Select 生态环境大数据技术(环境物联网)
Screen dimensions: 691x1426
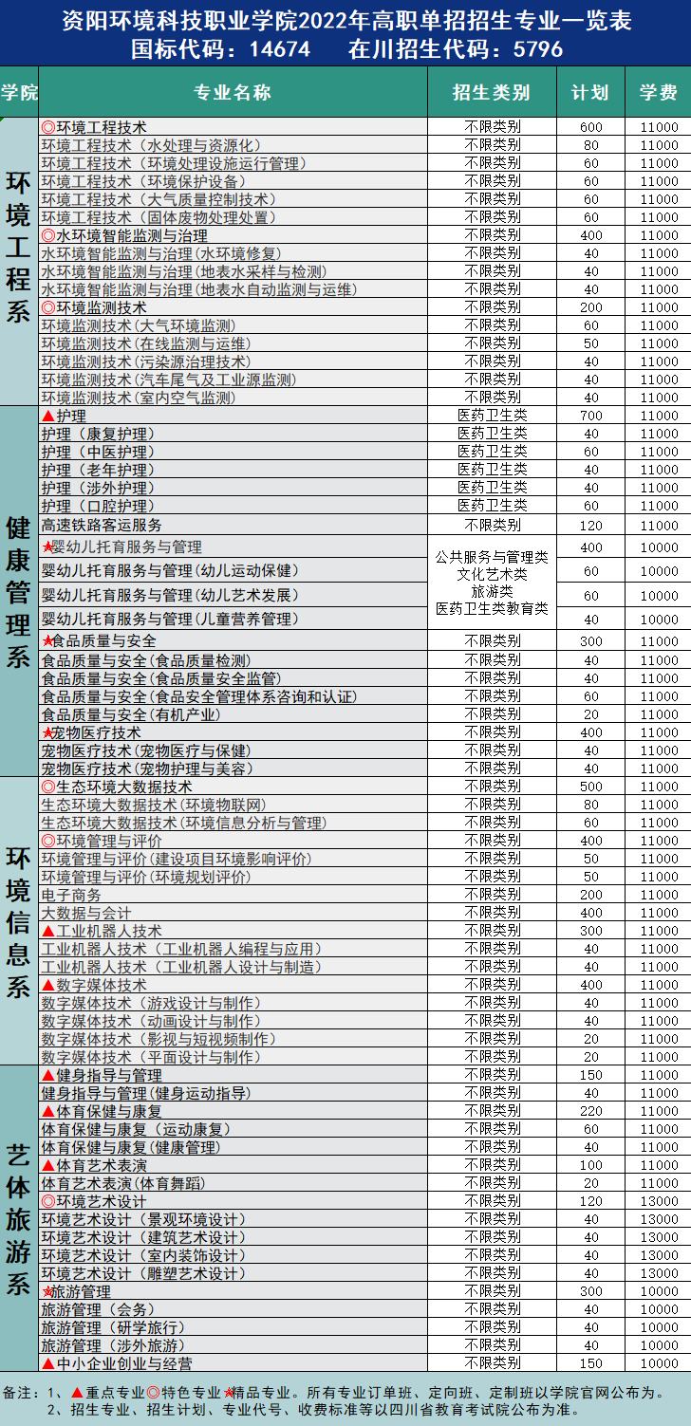(233, 805)
